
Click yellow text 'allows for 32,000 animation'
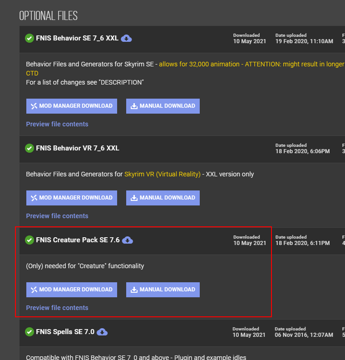199,64
